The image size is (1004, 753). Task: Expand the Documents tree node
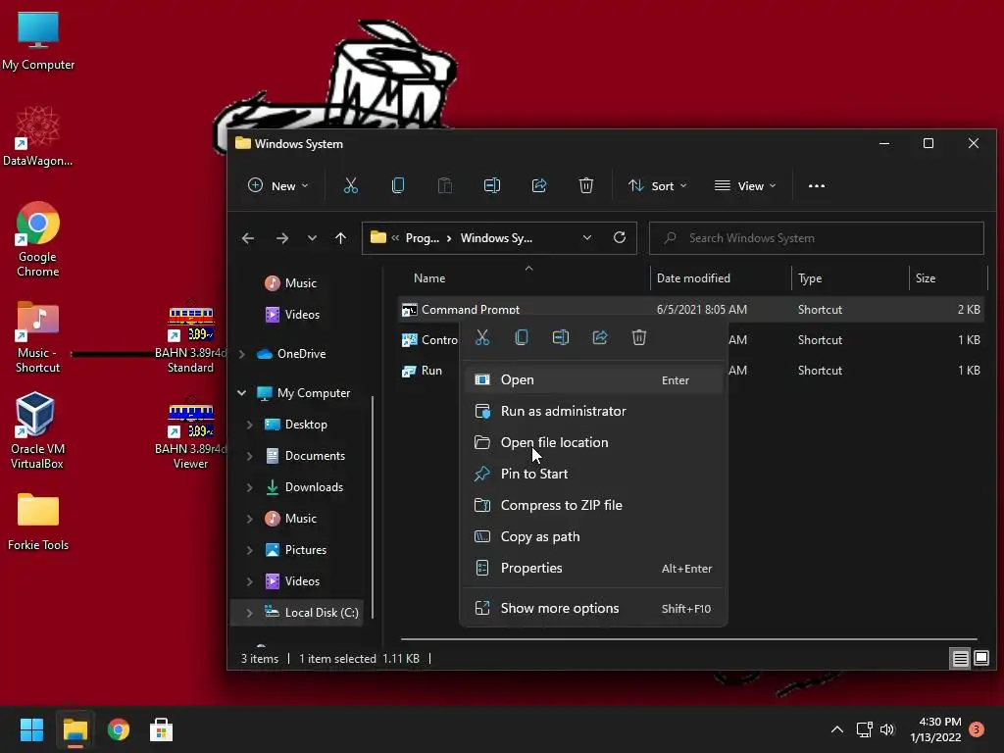pos(250,456)
